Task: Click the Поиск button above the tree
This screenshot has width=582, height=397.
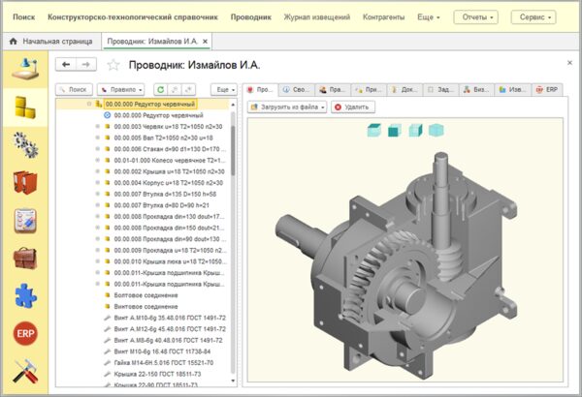Action: [74, 89]
